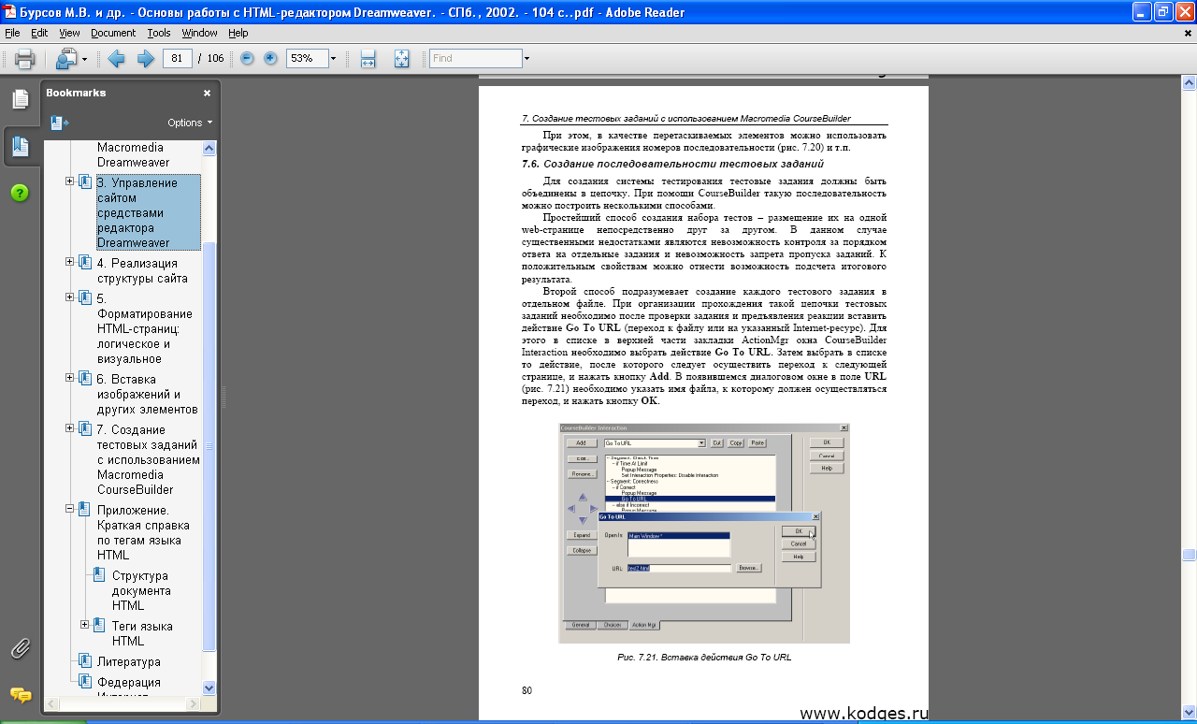The width and height of the screenshot is (1197, 724).
Task: Open the Help menu
Action: click(x=238, y=33)
